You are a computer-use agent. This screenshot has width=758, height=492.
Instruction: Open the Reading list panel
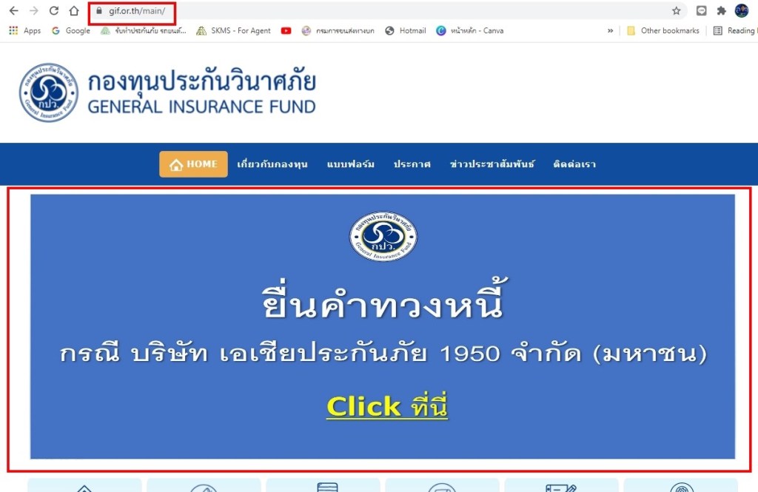point(735,30)
